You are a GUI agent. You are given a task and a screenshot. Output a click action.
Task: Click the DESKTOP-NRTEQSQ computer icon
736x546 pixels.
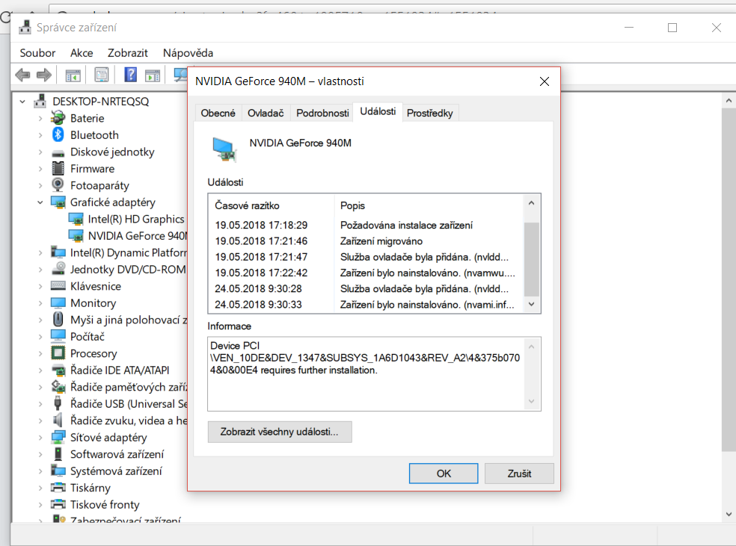click(x=40, y=102)
